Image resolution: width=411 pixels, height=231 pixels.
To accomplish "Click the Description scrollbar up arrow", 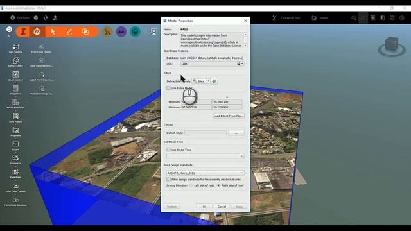I will pyautogui.click(x=245, y=35).
